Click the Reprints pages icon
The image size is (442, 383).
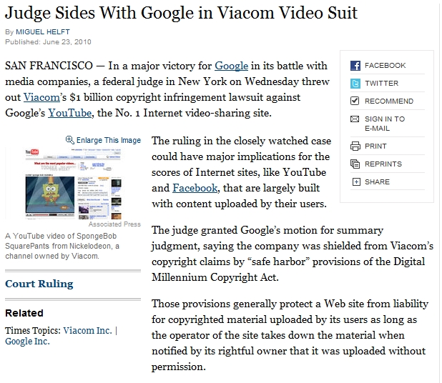pyautogui.click(x=355, y=164)
